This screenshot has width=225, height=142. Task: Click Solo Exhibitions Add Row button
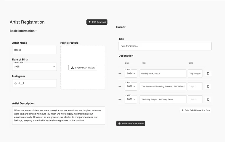(196, 110)
